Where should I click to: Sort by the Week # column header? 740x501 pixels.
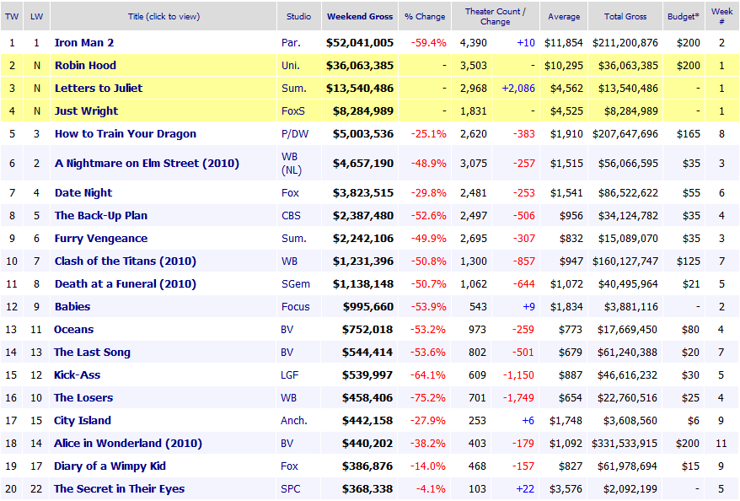(722, 17)
